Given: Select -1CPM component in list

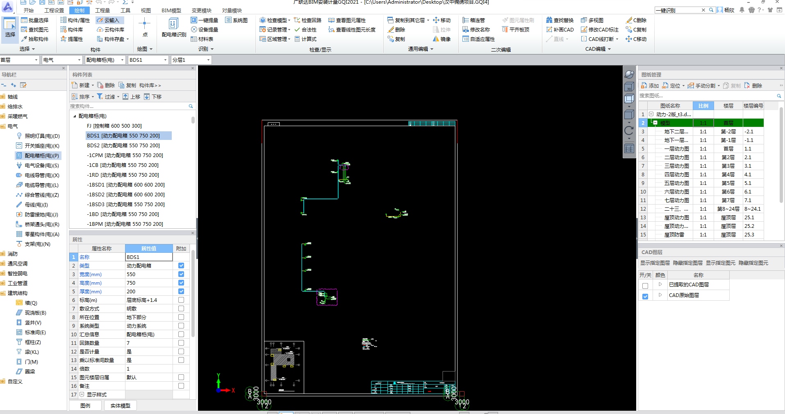Looking at the screenshot, I should click(x=125, y=155).
